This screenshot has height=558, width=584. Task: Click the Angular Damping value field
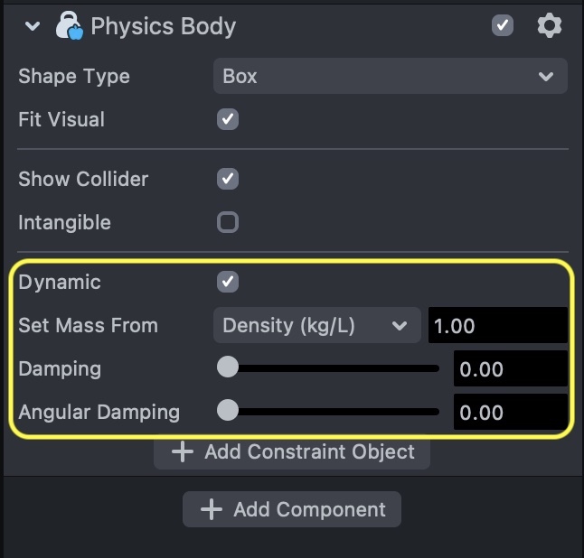(x=511, y=412)
